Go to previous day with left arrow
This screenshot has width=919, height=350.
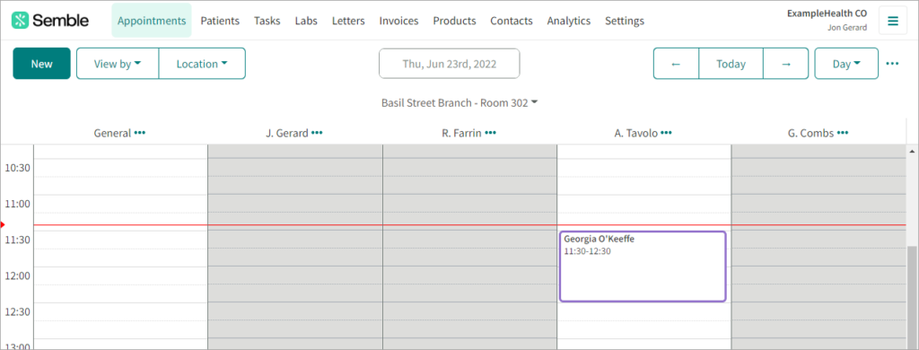coord(676,64)
